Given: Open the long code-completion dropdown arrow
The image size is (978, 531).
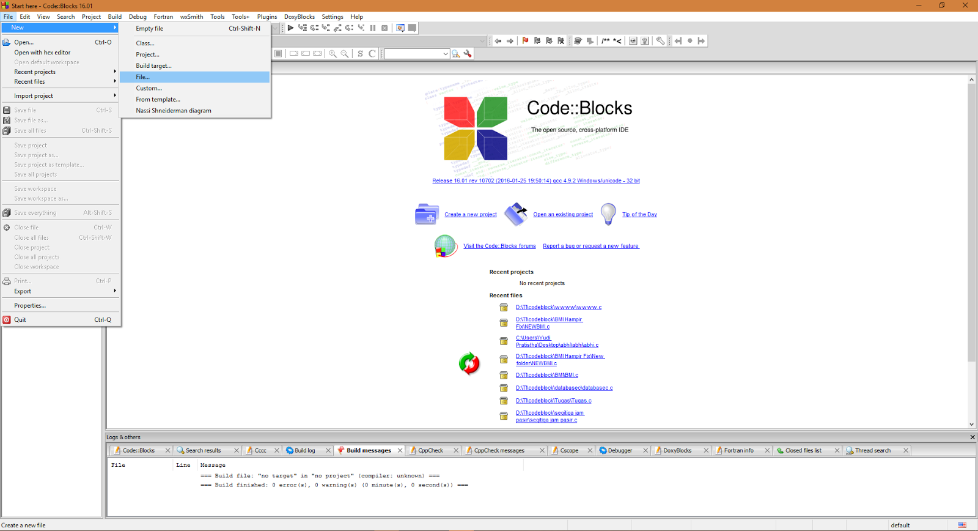Looking at the screenshot, I should (x=482, y=41).
